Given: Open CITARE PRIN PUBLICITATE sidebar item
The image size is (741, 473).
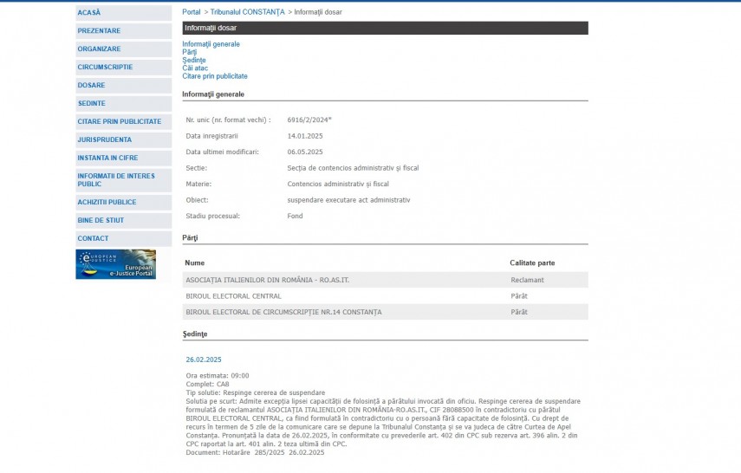Looking at the screenshot, I should 123,121.
